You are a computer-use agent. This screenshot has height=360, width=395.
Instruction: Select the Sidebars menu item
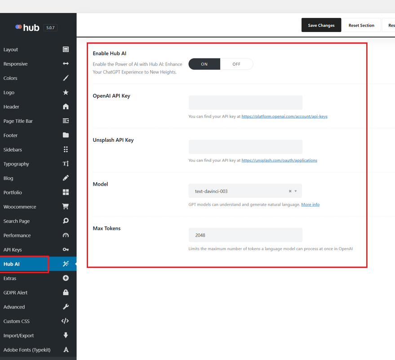coord(38,149)
